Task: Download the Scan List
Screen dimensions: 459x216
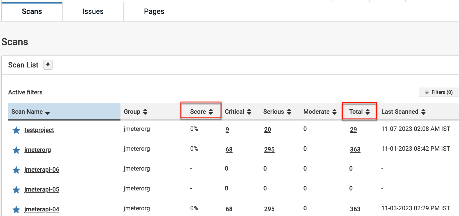Action: click(x=48, y=65)
